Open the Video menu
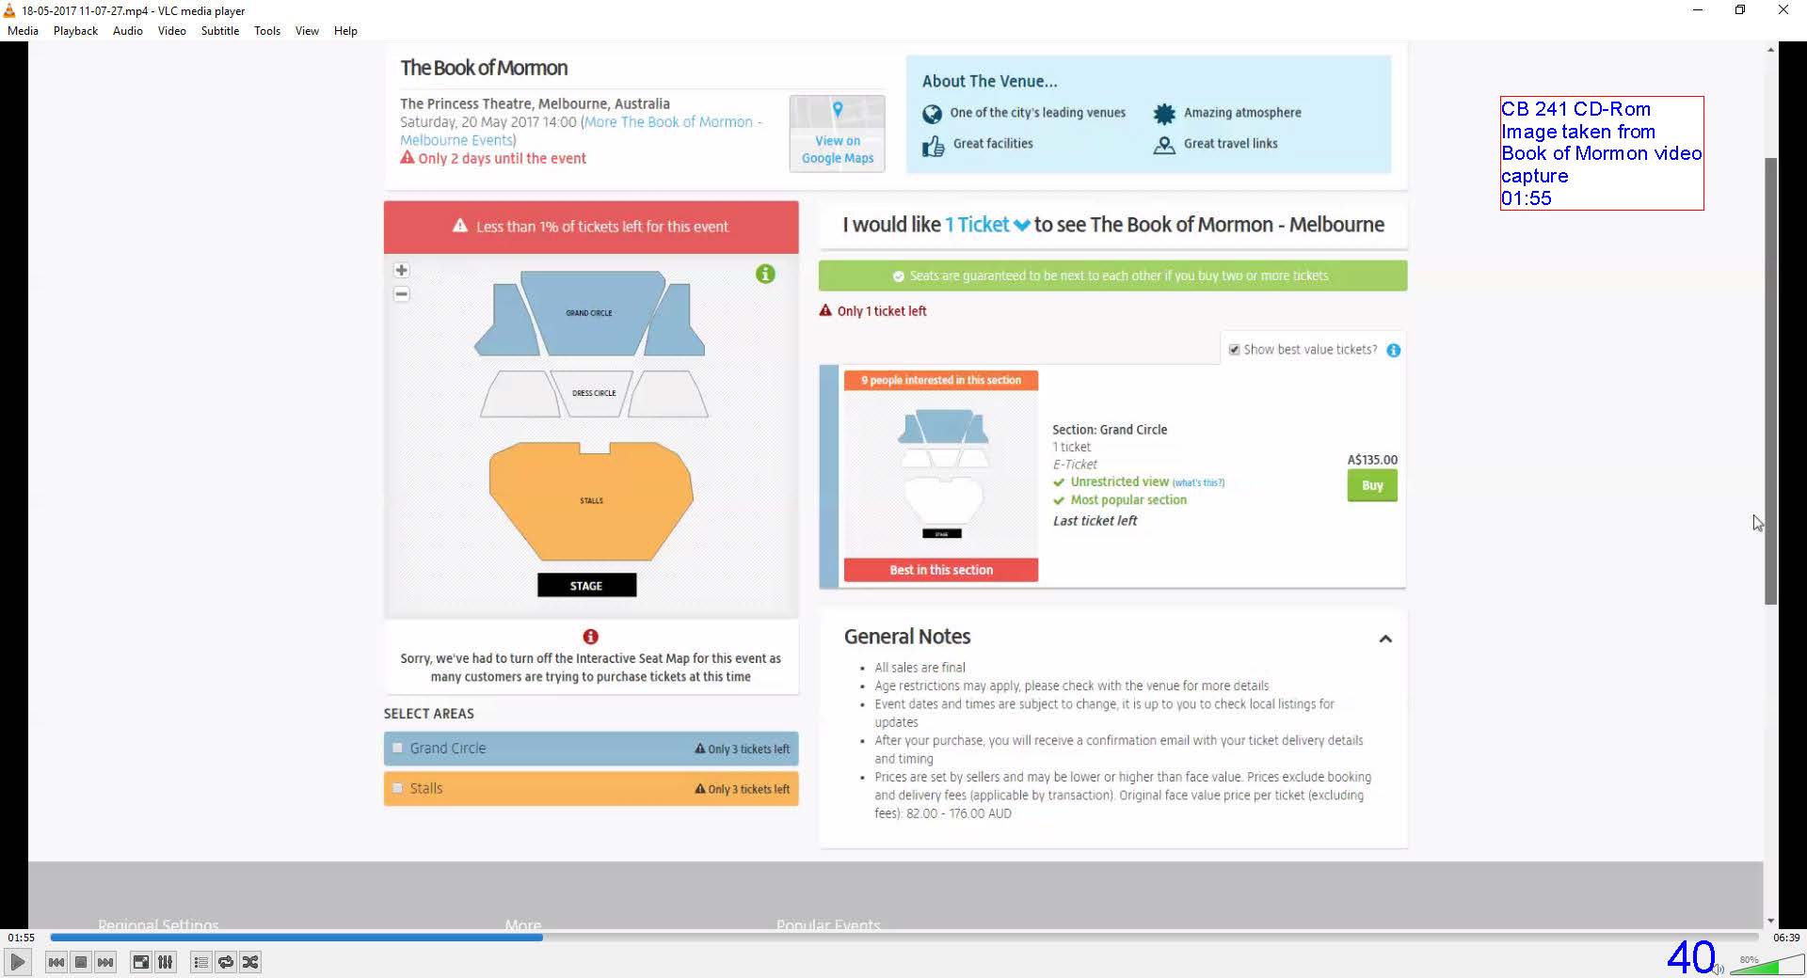This screenshot has width=1807, height=978. pyautogui.click(x=171, y=31)
